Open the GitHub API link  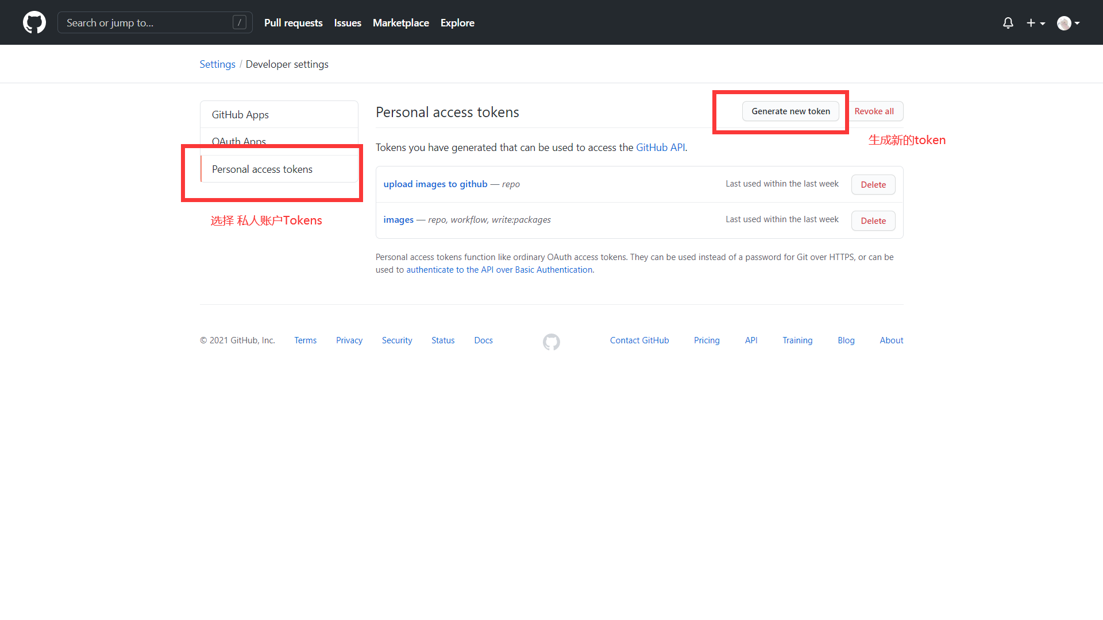click(660, 148)
